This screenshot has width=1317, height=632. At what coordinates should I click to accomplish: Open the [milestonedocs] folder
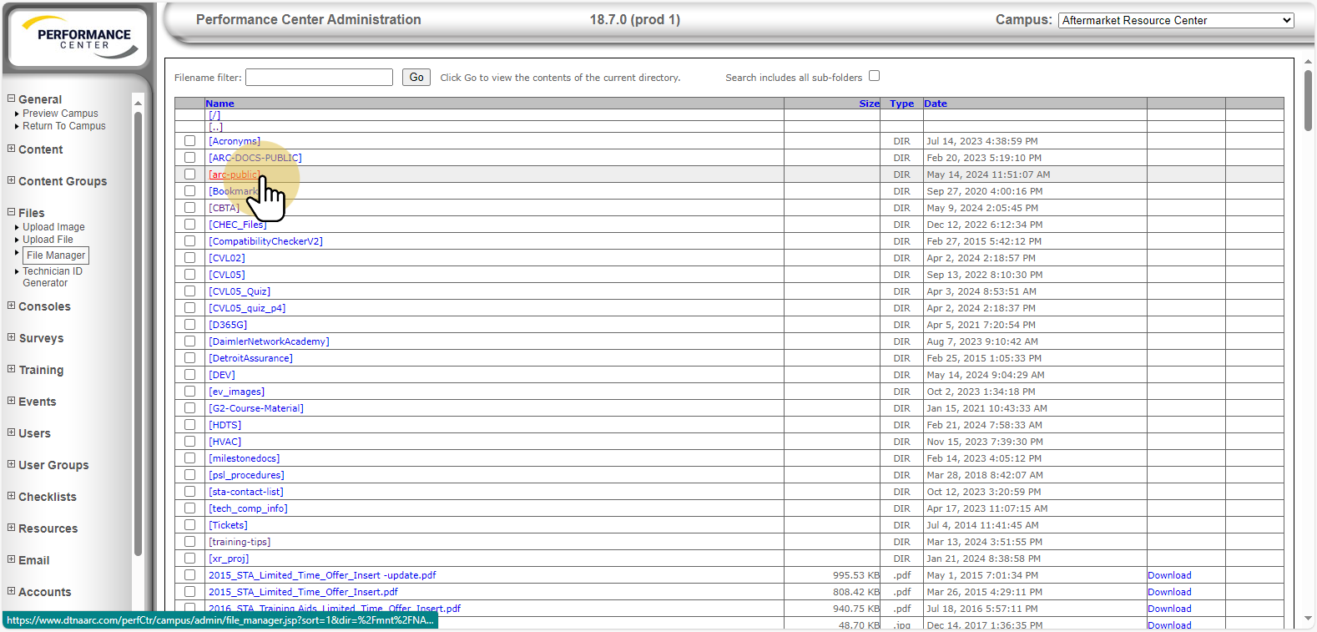pyautogui.click(x=244, y=458)
